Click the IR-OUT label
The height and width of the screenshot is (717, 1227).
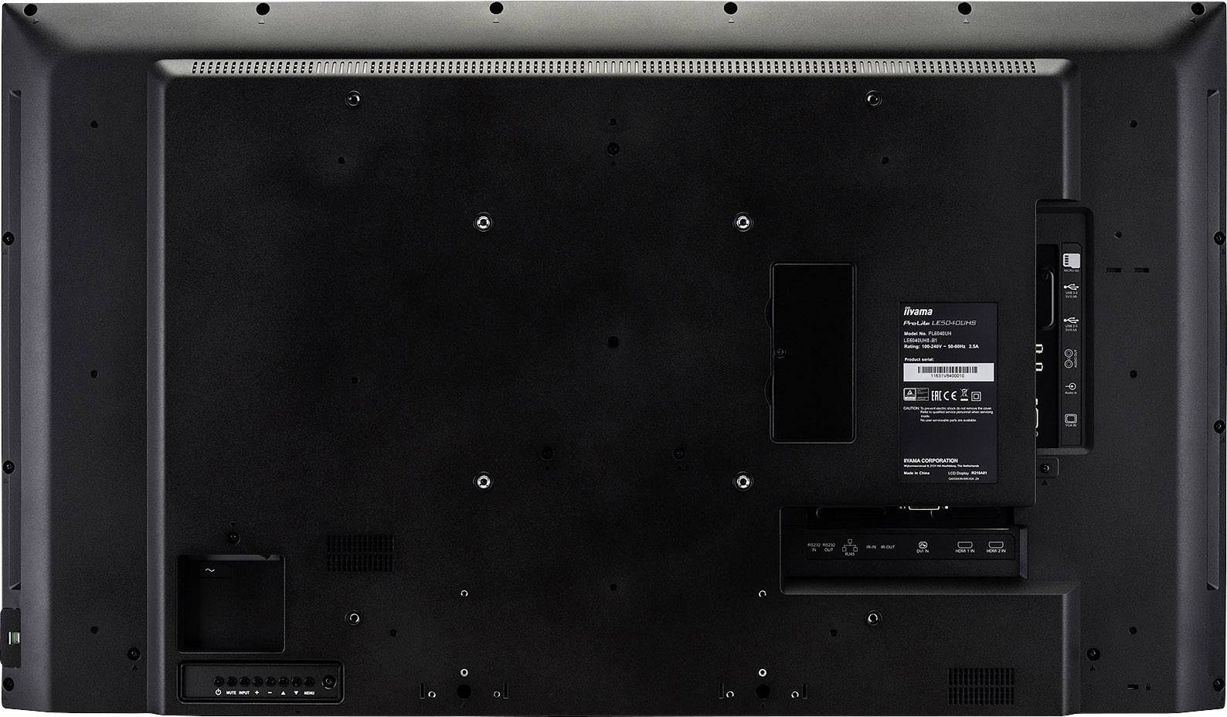[x=889, y=547]
